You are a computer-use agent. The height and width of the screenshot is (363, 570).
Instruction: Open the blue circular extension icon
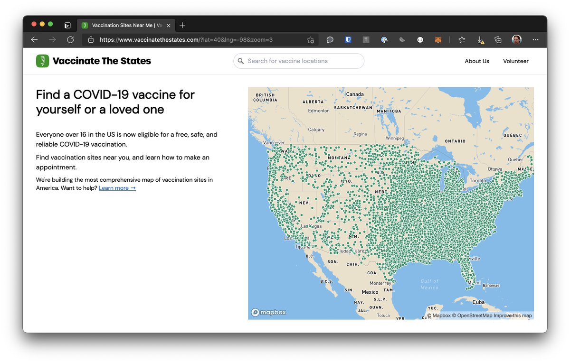point(384,40)
